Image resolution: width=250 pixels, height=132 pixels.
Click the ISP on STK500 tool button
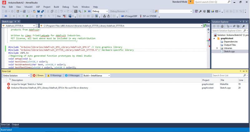click(148, 16)
